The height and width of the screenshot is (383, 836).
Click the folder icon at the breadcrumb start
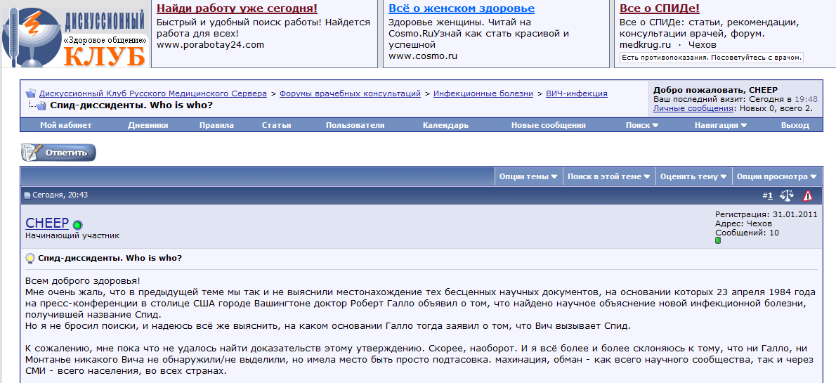[31, 93]
